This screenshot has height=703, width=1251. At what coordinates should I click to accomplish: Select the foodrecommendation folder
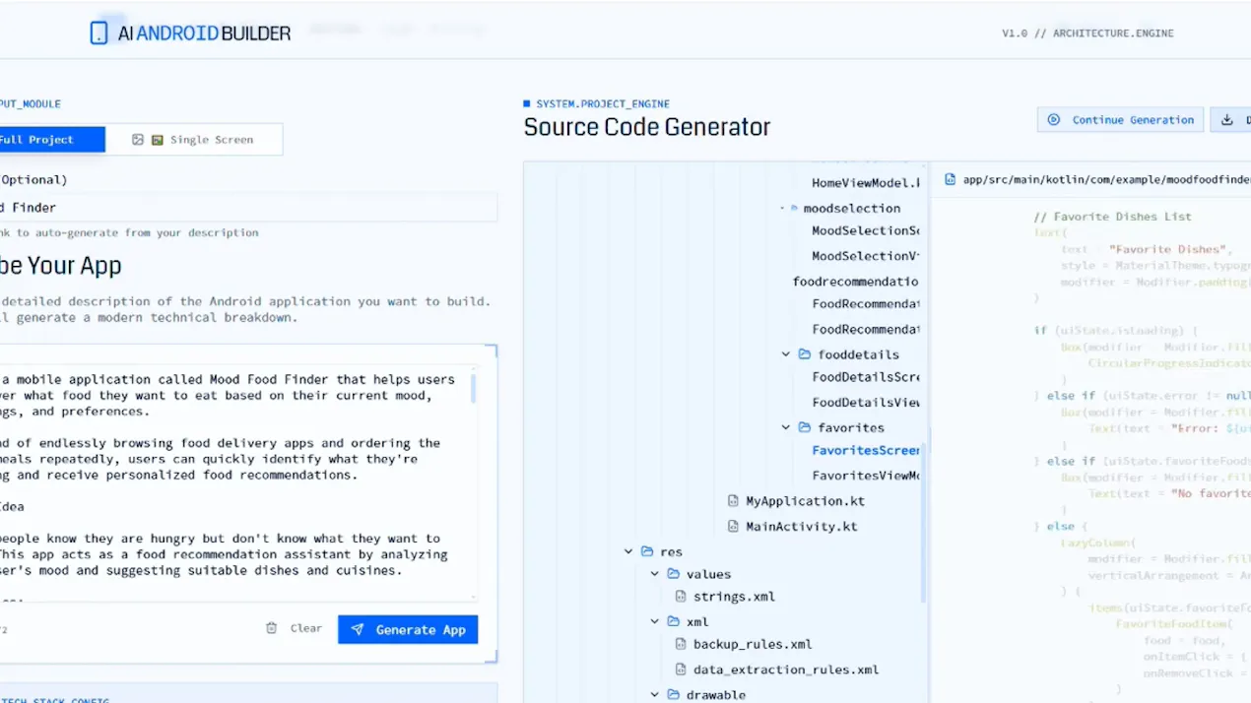pyautogui.click(x=855, y=282)
